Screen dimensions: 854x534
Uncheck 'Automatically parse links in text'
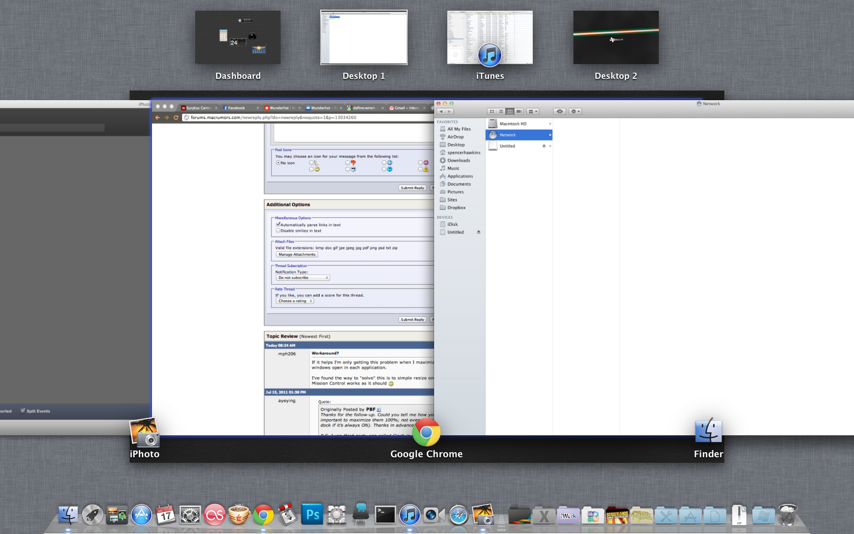(x=278, y=224)
